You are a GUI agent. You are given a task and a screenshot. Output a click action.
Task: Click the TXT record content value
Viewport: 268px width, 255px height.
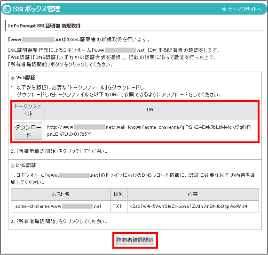(189, 206)
